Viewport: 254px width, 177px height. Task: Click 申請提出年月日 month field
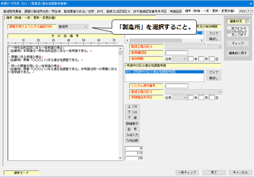point(201,98)
